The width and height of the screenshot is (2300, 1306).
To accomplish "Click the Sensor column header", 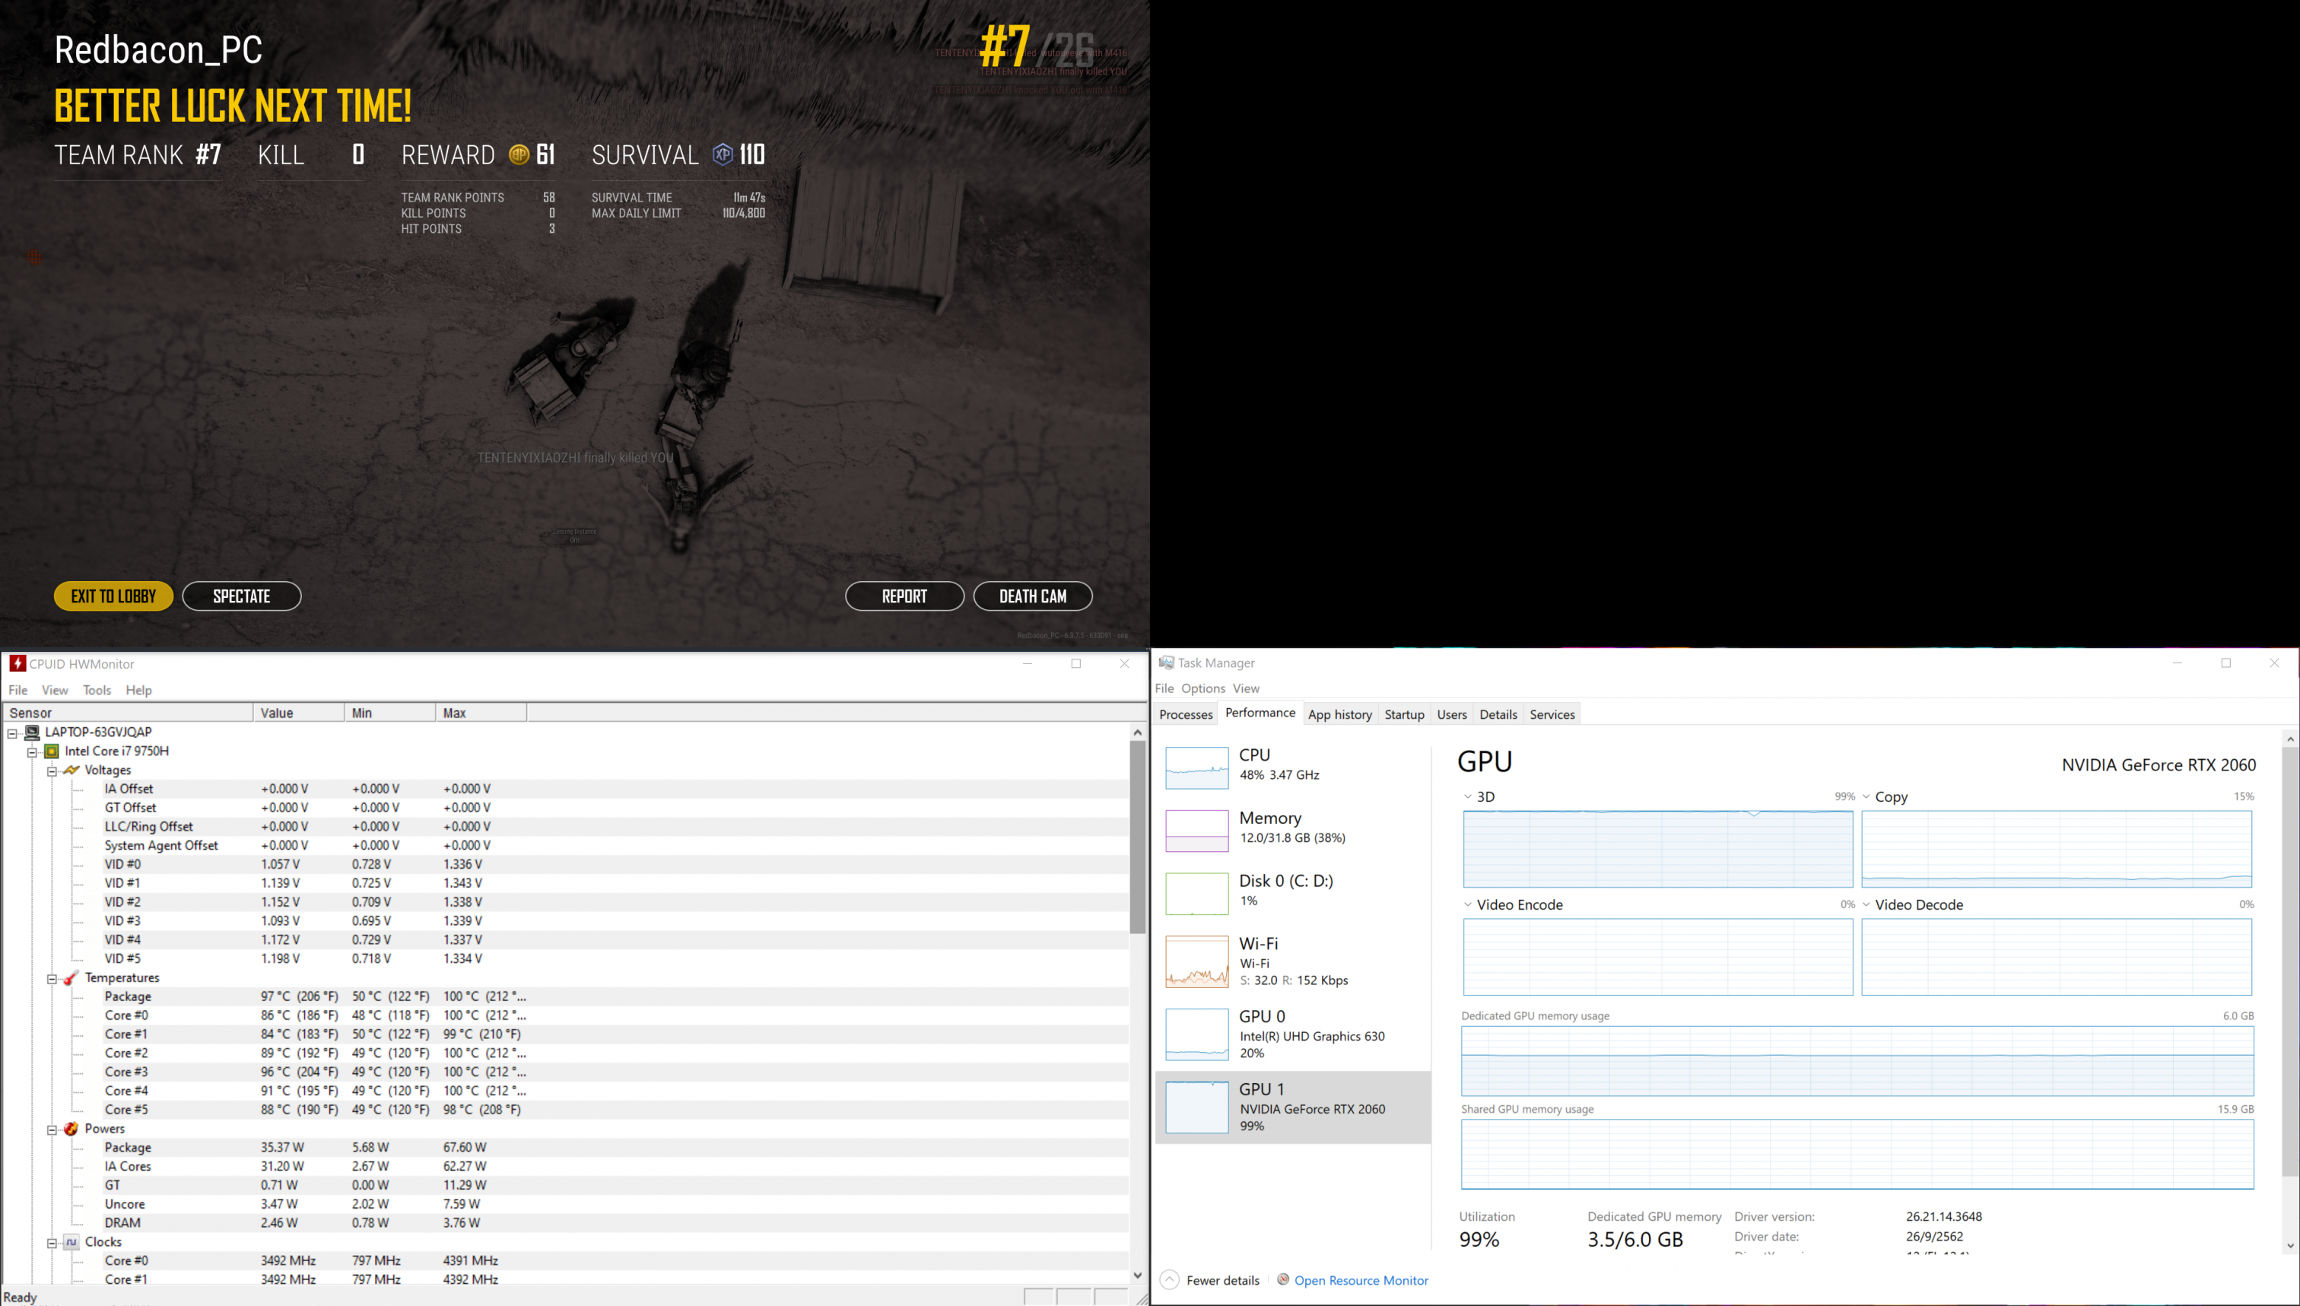I will pos(127,713).
